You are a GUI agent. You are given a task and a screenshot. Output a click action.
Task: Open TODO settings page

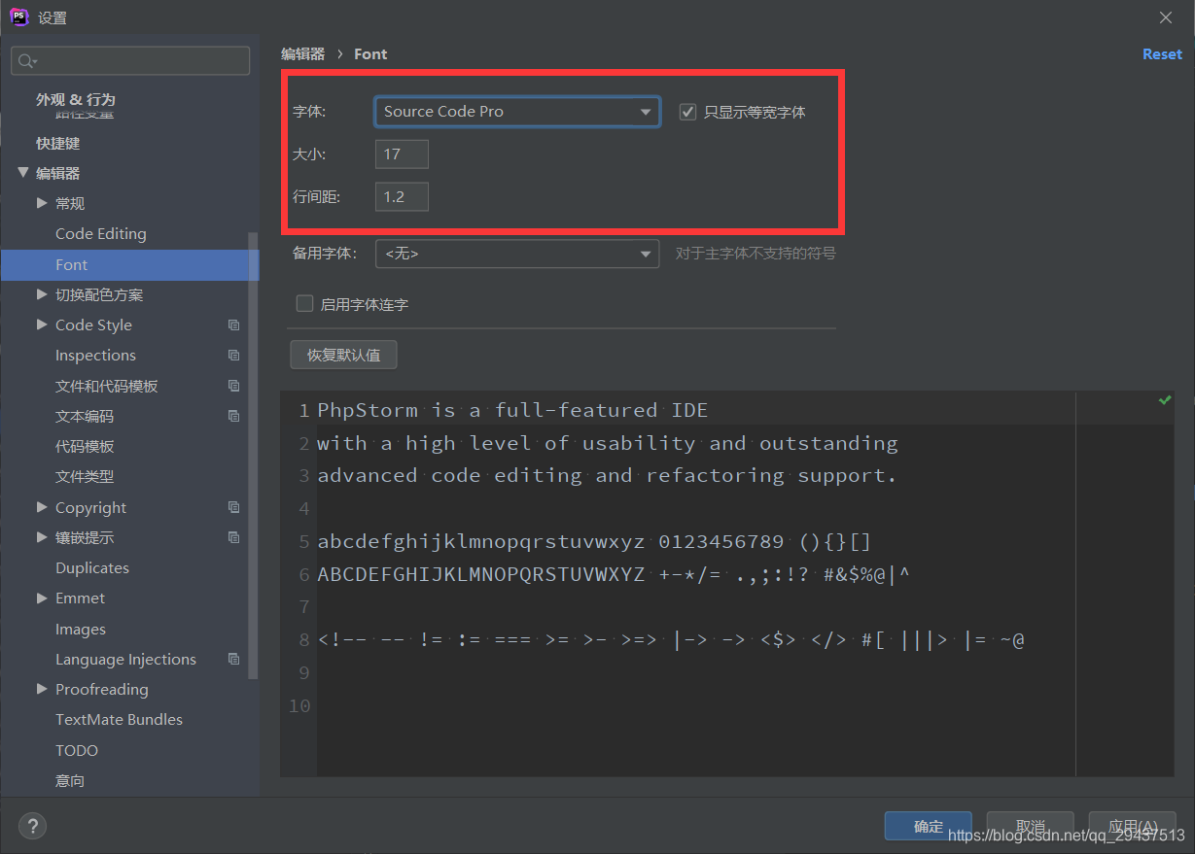coord(77,750)
